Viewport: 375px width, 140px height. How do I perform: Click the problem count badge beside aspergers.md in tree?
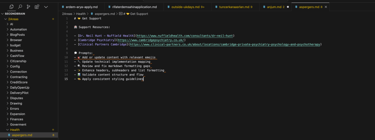pos(53,135)
